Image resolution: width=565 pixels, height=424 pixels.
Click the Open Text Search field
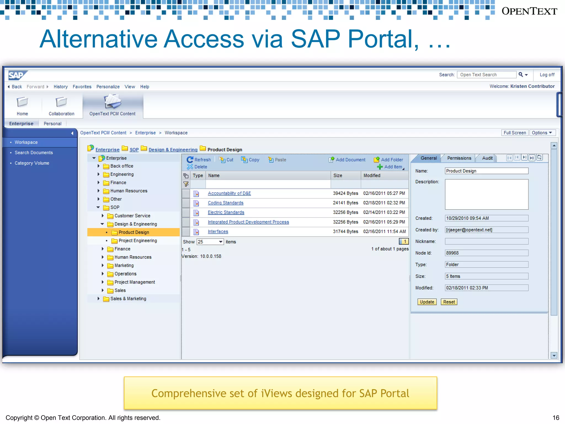pyautogui.click(x=486, y=75)
